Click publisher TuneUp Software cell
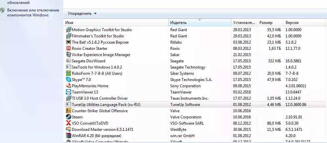The image size is (327, 143). tap(185, 104)
